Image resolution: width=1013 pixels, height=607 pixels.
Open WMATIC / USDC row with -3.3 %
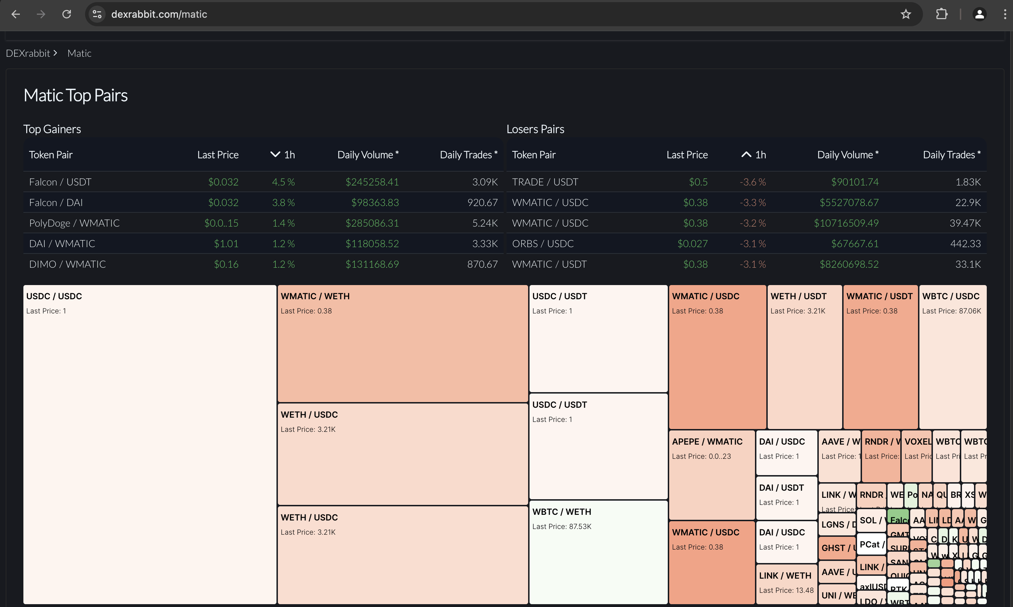click(746, 202)
